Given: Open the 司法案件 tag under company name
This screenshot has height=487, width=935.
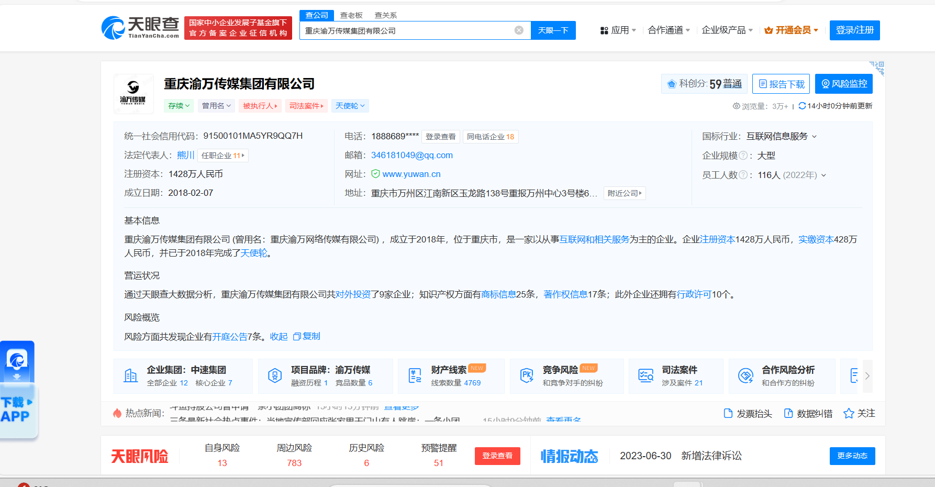Looking at the screenshot, I should [x=307, y=106].
